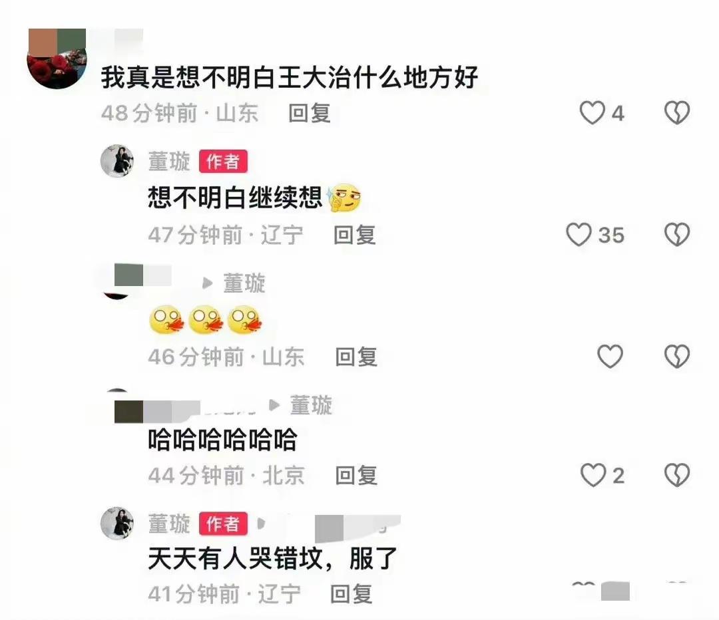Open replied-to 董璇 name above the three emojis
This screenshot has height=620, width=719.
click(x=244, y=283)
